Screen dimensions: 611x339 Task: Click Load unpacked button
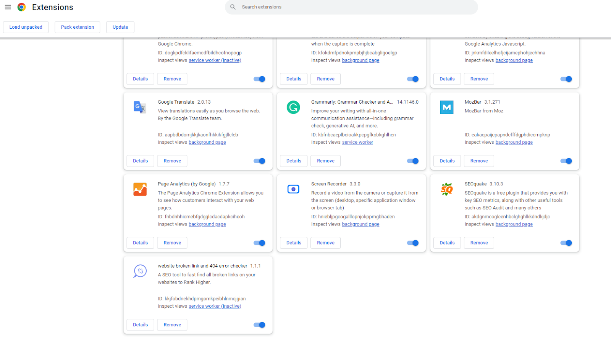tap(26, 27)
